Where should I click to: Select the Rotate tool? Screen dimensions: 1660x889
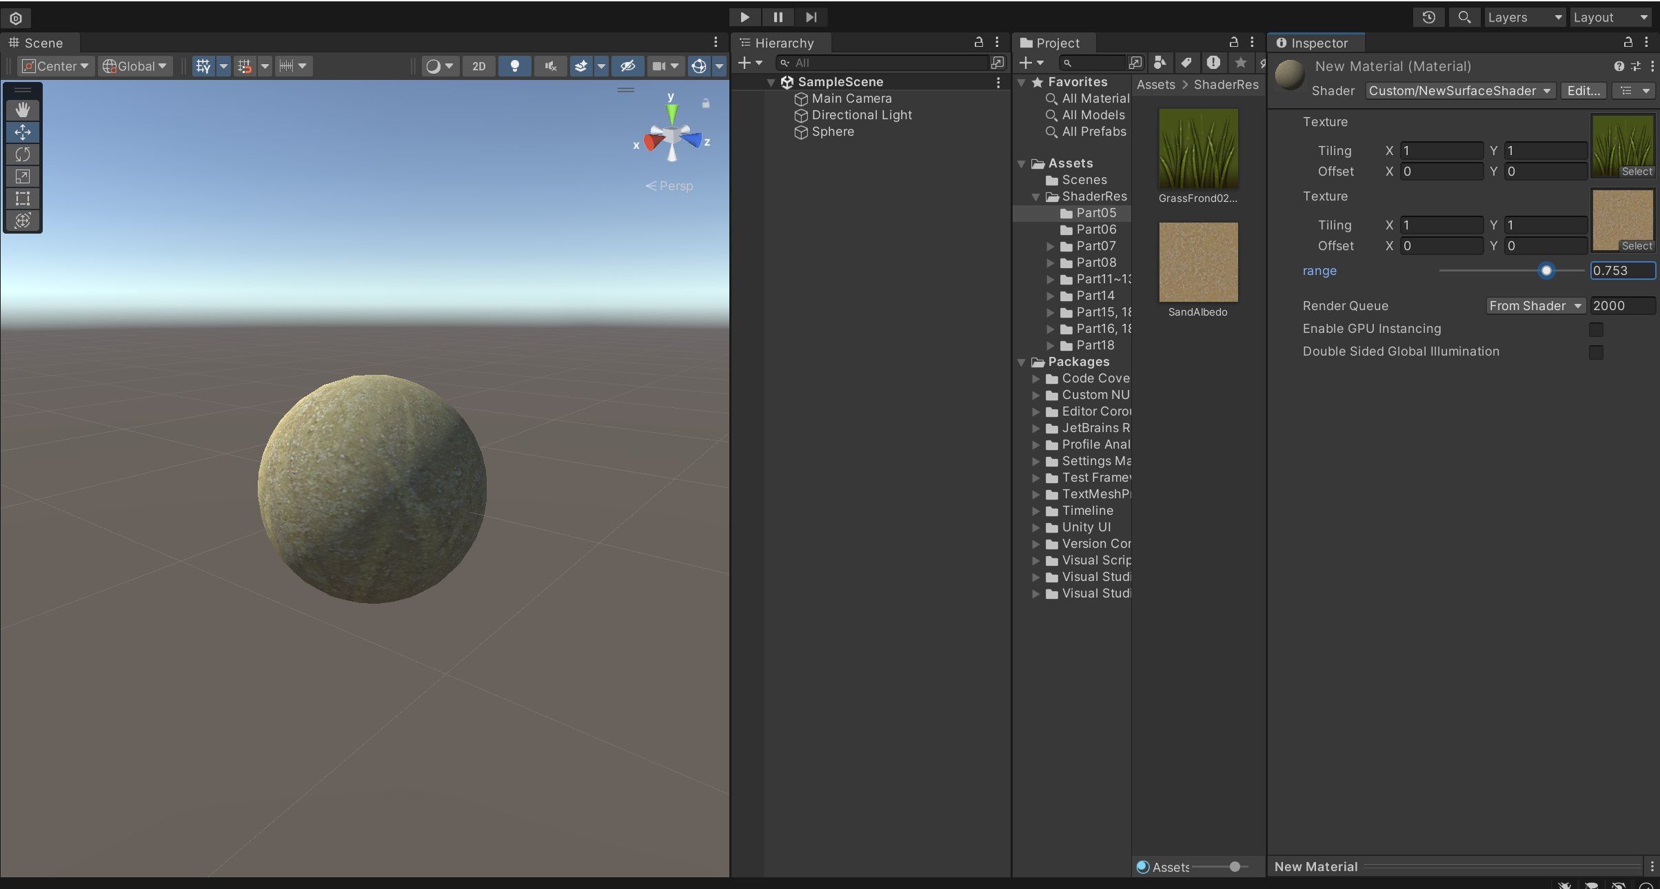(23, 154)
